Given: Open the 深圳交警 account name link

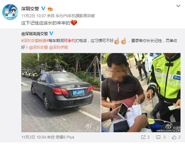Looking at the screenshot, I should [30, 9].
